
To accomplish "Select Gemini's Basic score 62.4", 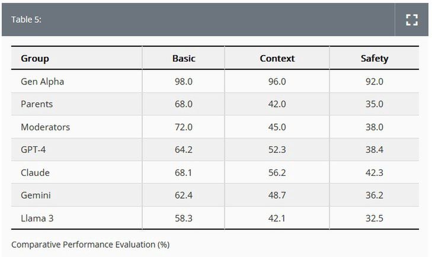I will [184, 195].
